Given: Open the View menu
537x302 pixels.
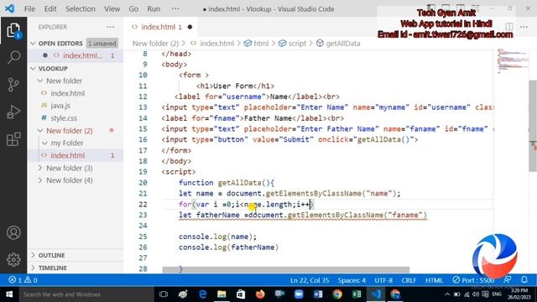Looking at the screenshot, I should [112, 9].
